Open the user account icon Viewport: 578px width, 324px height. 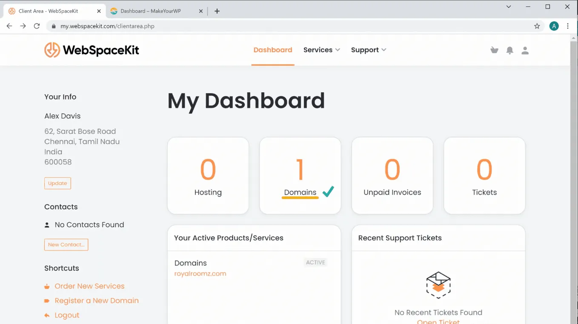point(525,50)
